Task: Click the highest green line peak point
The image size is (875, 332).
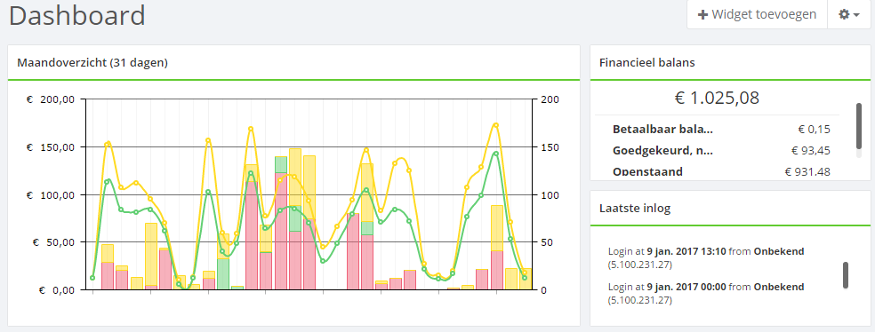Action: [495, 154]
